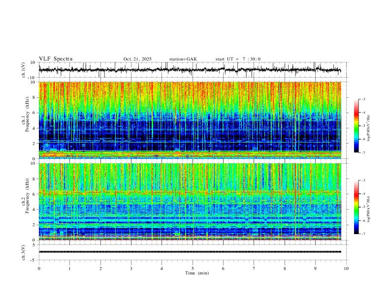Image resolution: width=390 pixels, height=301 pixels.
Task: Click the "6" tick on time axis
Action: pyautogui.click(x=223, y=269)
